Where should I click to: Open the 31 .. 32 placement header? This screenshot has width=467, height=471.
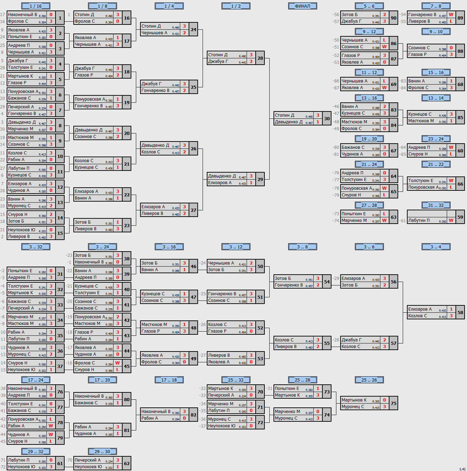point(436,205)
